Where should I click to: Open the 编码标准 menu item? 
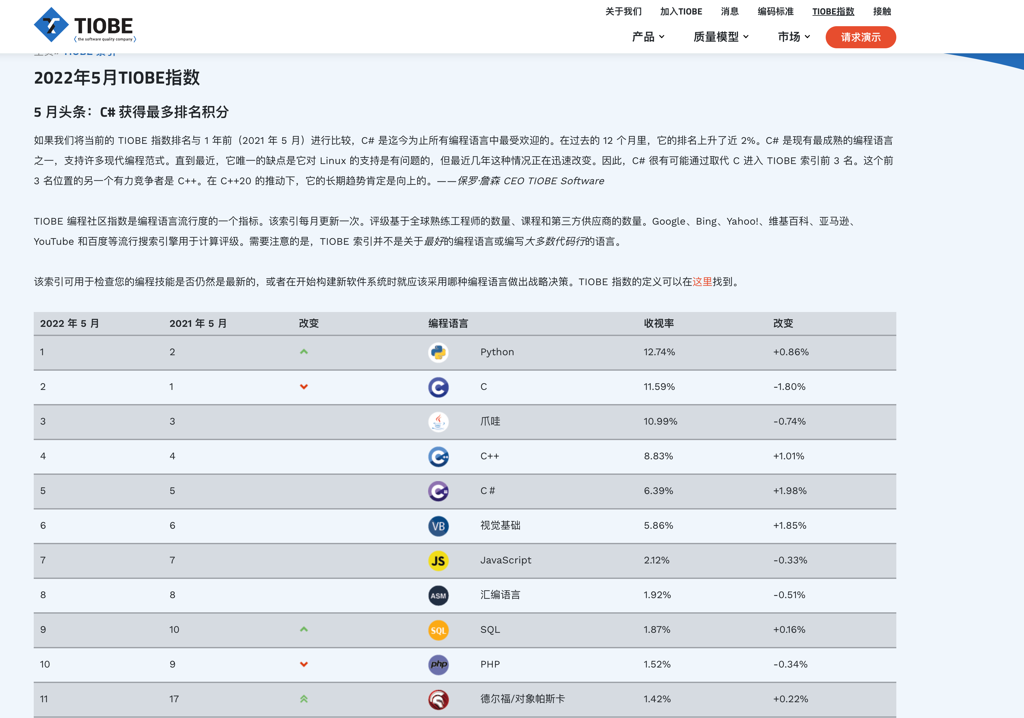click(x=775, y=12)
